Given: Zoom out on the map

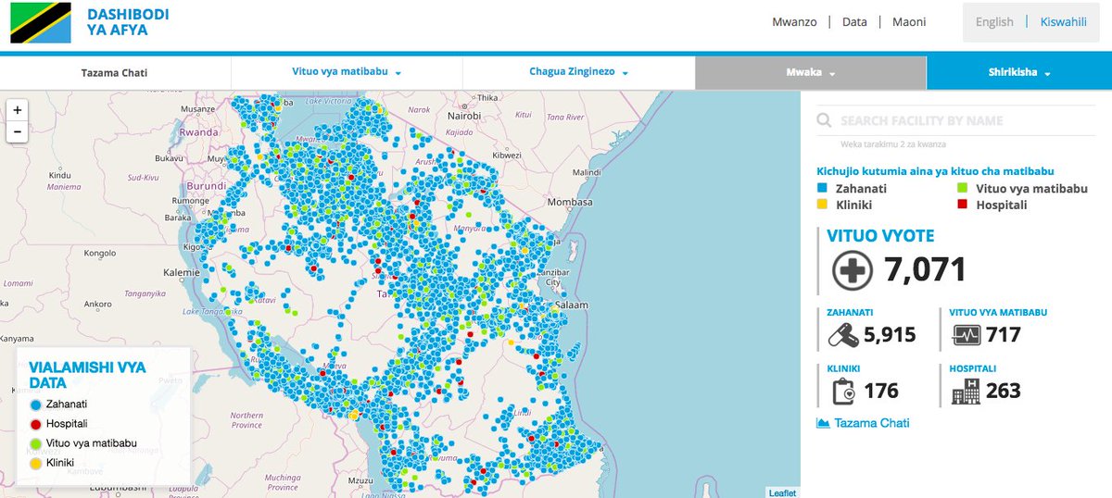Looking at the screenshot, I should (x=18, y=132).
